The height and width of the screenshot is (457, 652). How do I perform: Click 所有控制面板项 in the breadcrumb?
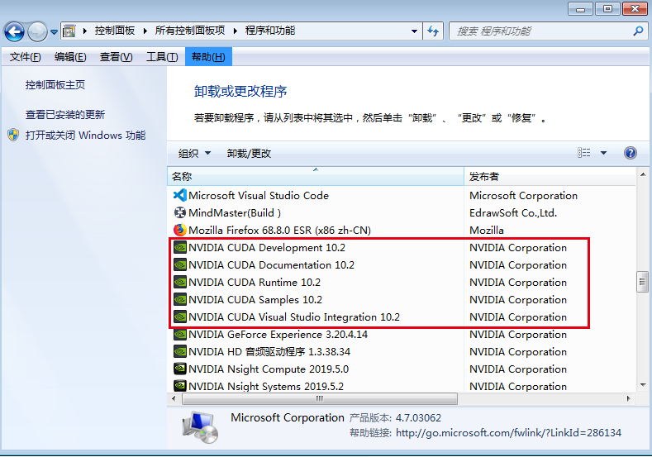pyautogui.click(x=189, y=31)
